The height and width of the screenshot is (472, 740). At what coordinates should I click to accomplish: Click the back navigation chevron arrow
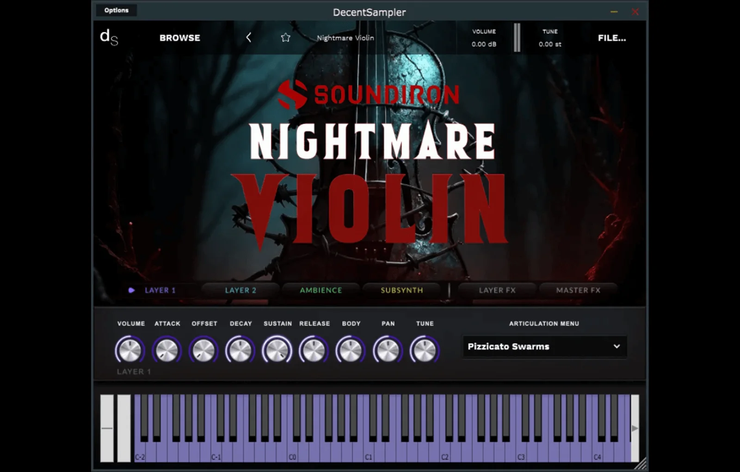pos(248,38)
